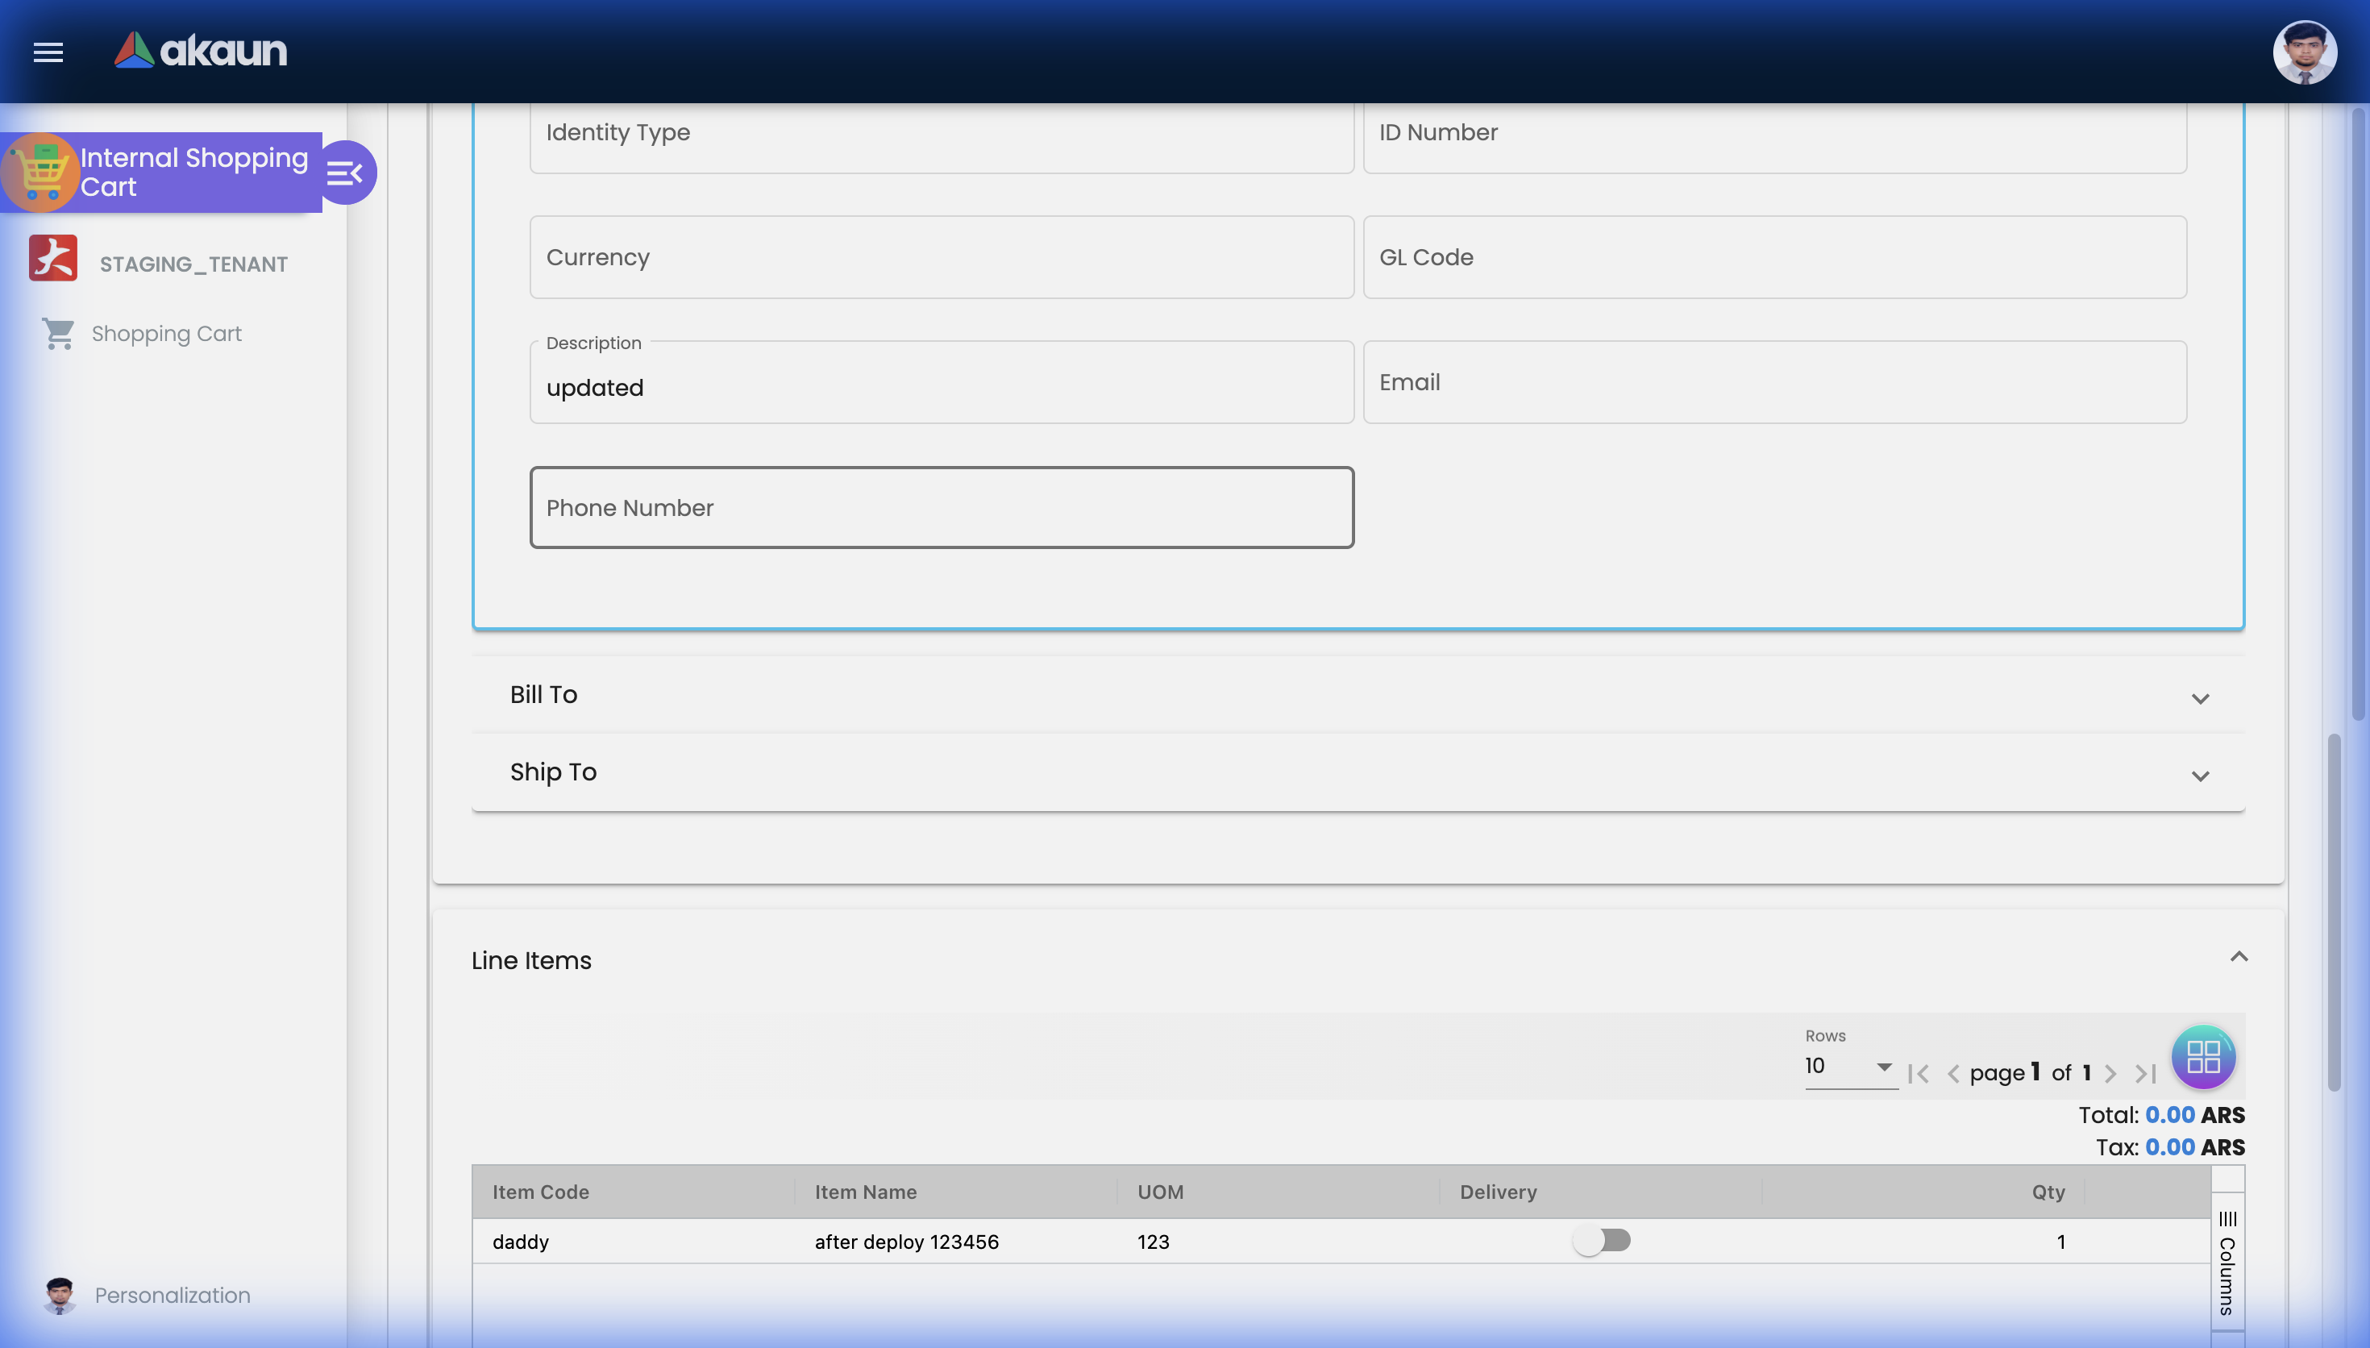The image size is (2370, 1348).
Task: Click the Item Code column header
Action: pos(540,1192)
